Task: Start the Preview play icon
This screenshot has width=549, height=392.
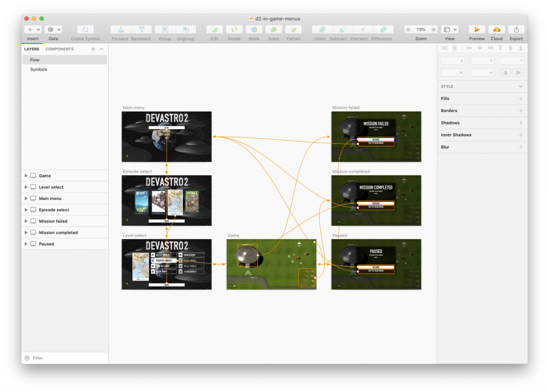Action: [x=477, y=30]
